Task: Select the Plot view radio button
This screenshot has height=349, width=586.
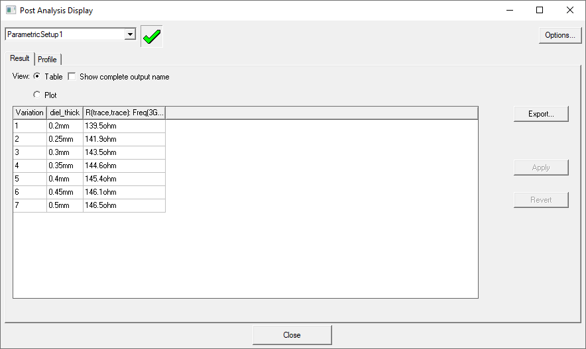Action: pos(36,95)
